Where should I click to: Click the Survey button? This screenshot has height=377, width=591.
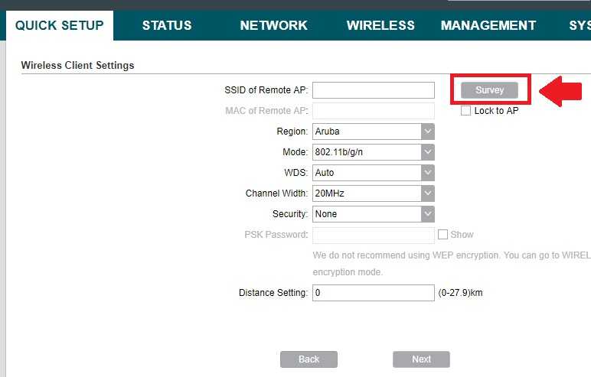click(x=489, y=90)
